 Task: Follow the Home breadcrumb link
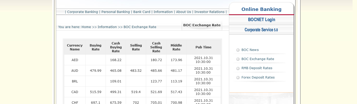[x=86, y=27]
